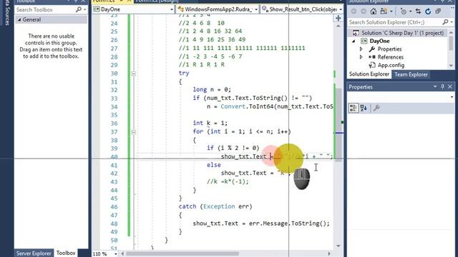Collapse the for loop at line 37

134,132
